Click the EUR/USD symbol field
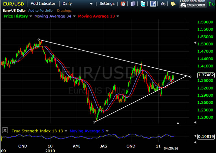 pyautogui.click(x=14, y=4)
